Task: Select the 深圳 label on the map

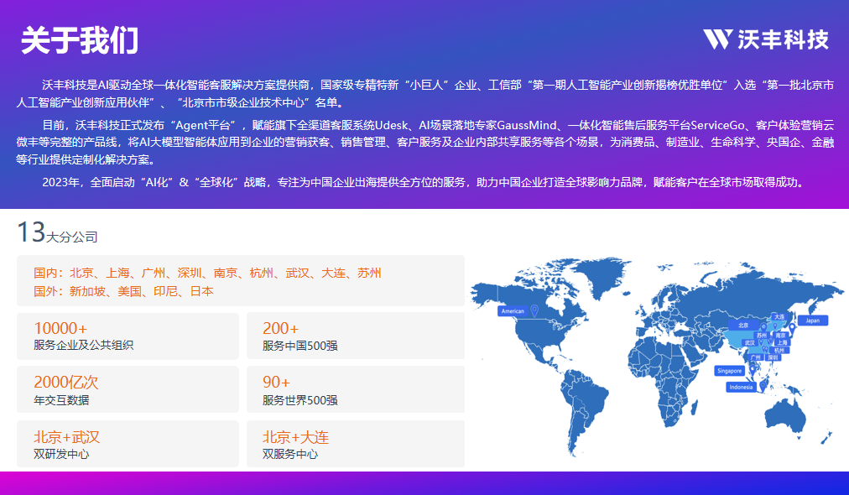Action: coord(773,357)
